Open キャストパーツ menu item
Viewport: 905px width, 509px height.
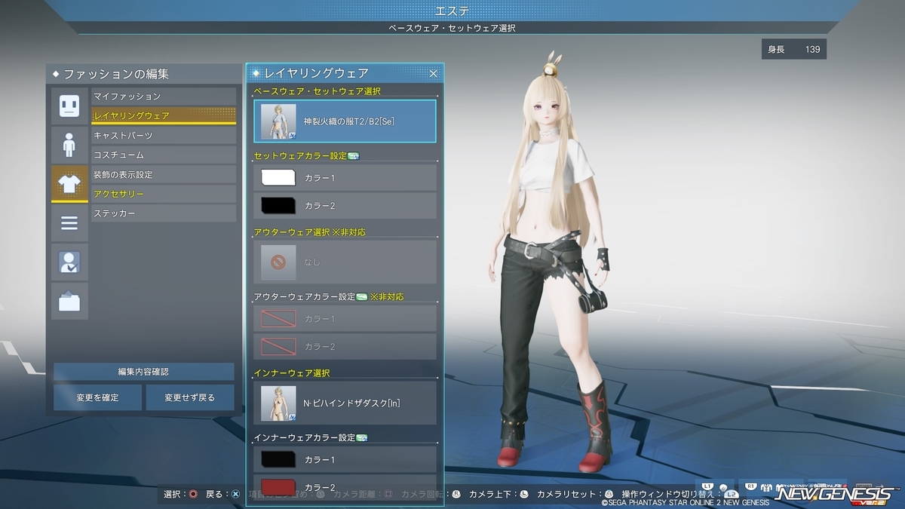point(164,135)
